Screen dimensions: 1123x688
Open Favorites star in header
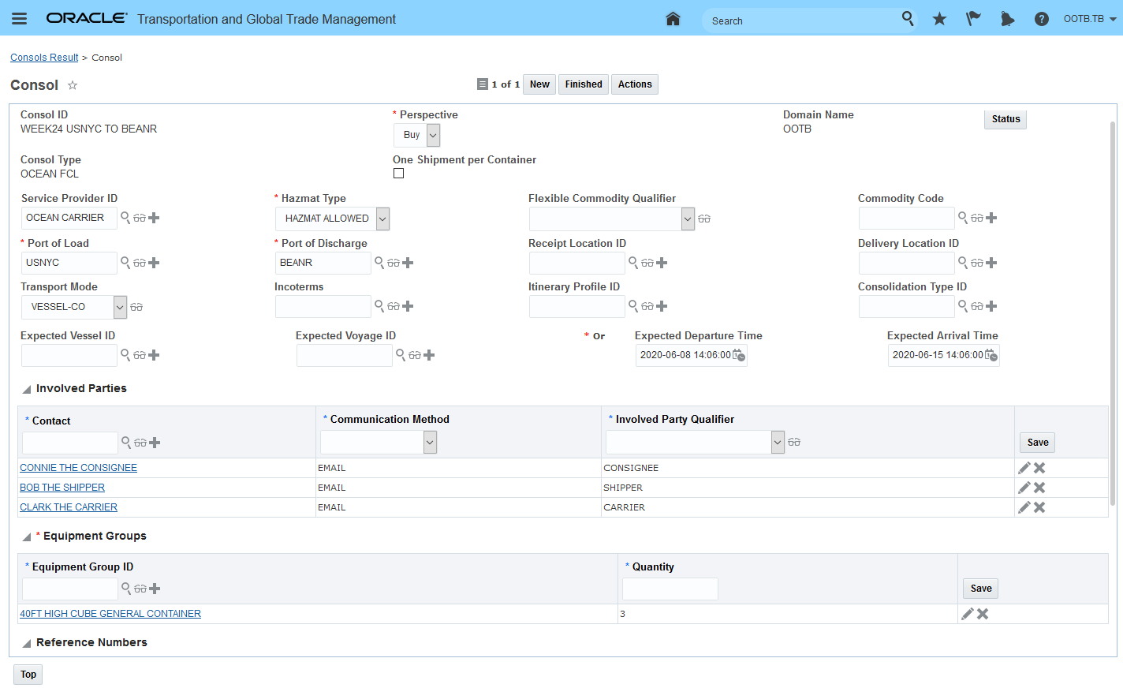(x=939, y=19)
